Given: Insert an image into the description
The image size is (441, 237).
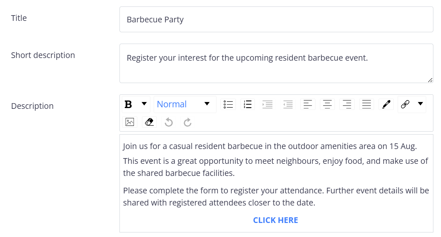Looking at the screenshot, I should (130, 122).
